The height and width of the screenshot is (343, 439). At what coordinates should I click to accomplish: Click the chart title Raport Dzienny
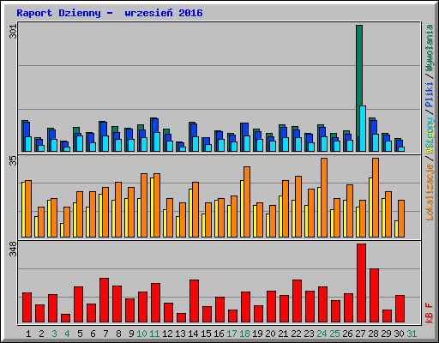58,13
